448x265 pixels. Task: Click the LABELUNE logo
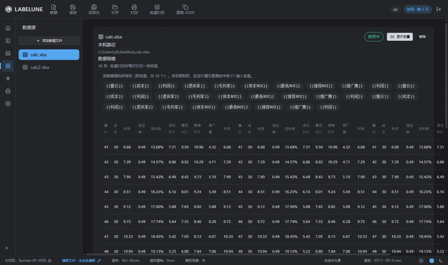[24, 9]
